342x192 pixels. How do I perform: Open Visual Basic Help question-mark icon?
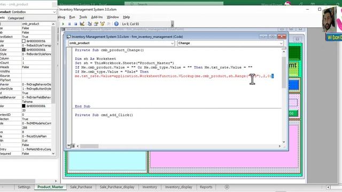point(116,24)
